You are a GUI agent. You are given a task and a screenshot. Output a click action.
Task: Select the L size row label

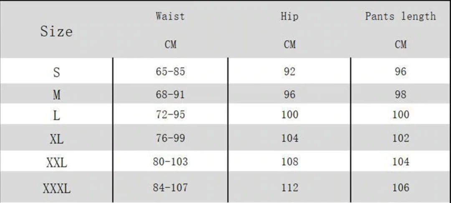56,115
